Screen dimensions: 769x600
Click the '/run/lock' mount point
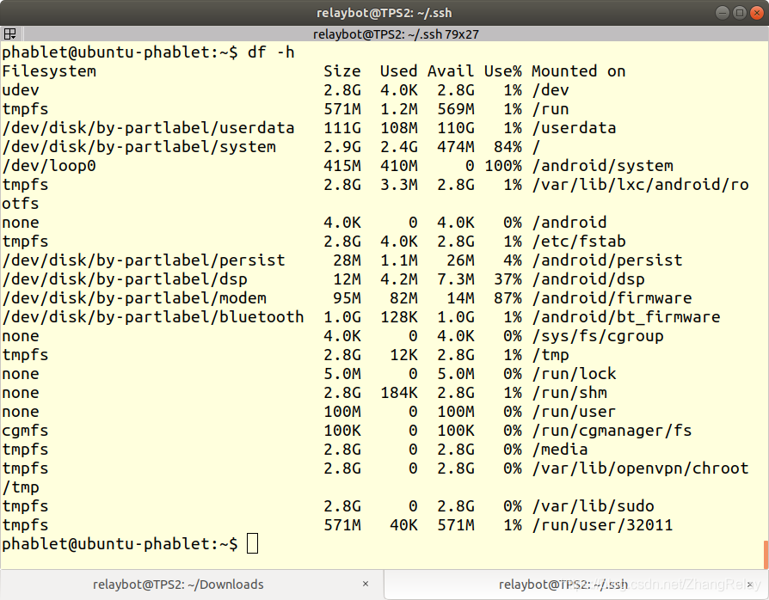pos(575,374)
